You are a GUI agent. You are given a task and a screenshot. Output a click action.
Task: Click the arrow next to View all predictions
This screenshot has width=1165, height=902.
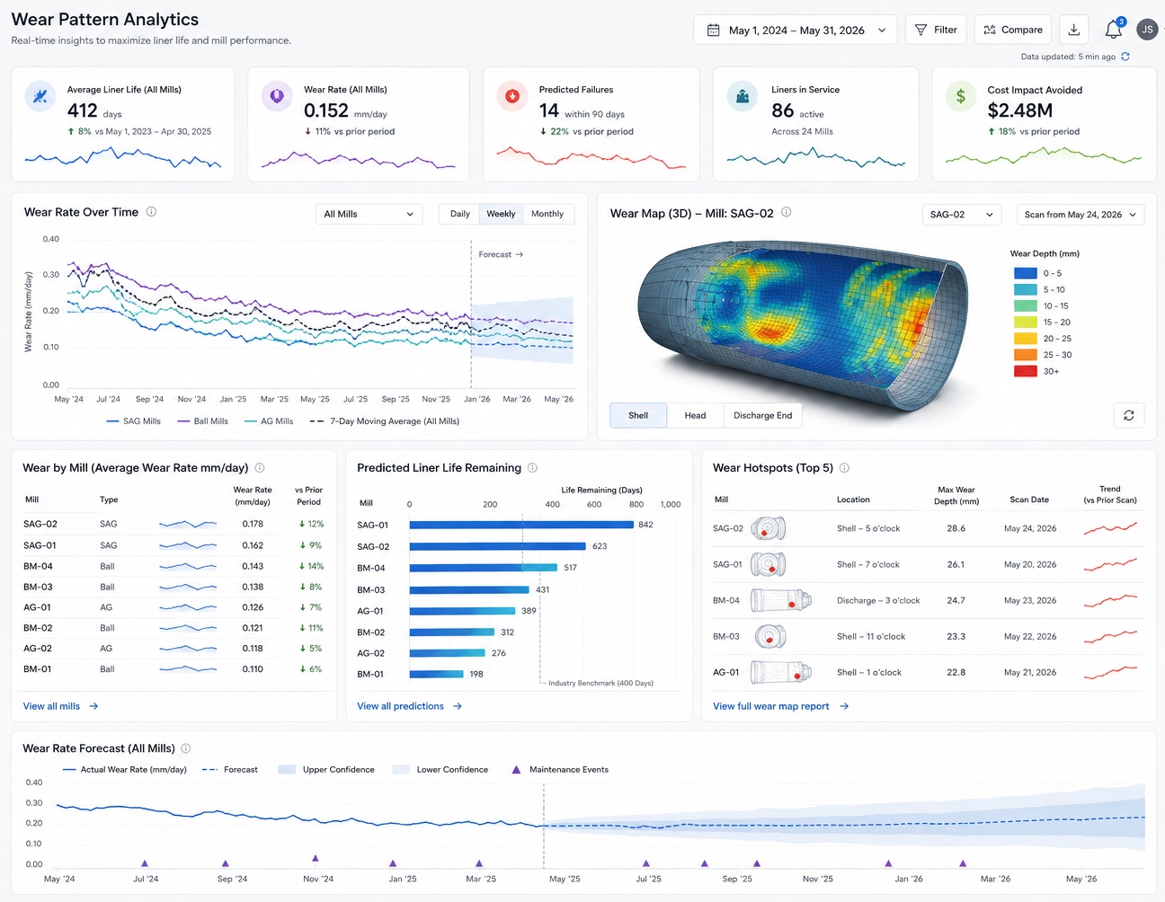[458, 706]
